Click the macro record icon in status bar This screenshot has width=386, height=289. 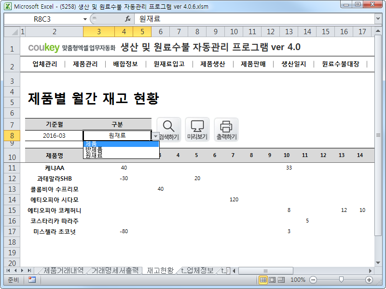click(32, 280)
